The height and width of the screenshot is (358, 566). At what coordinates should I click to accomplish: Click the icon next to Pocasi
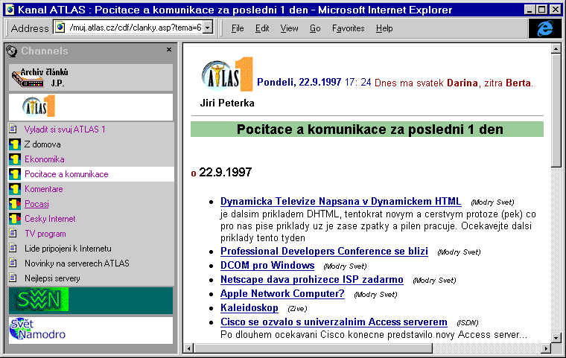(x=15, y=204)
